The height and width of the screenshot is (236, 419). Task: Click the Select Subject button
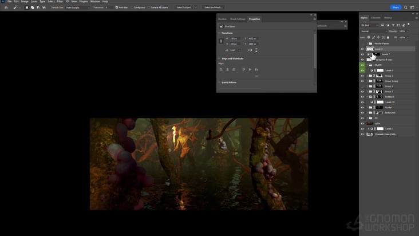(x=184, y=7)
